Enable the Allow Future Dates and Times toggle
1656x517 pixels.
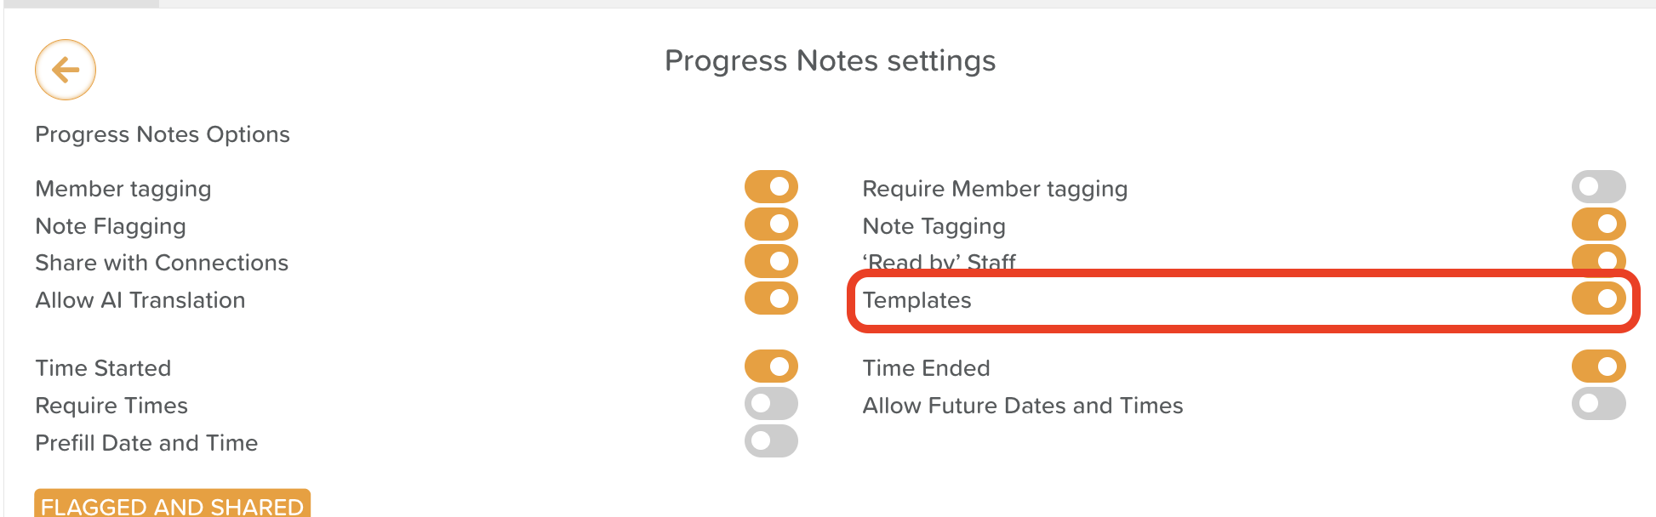(x=1598, y=404)
